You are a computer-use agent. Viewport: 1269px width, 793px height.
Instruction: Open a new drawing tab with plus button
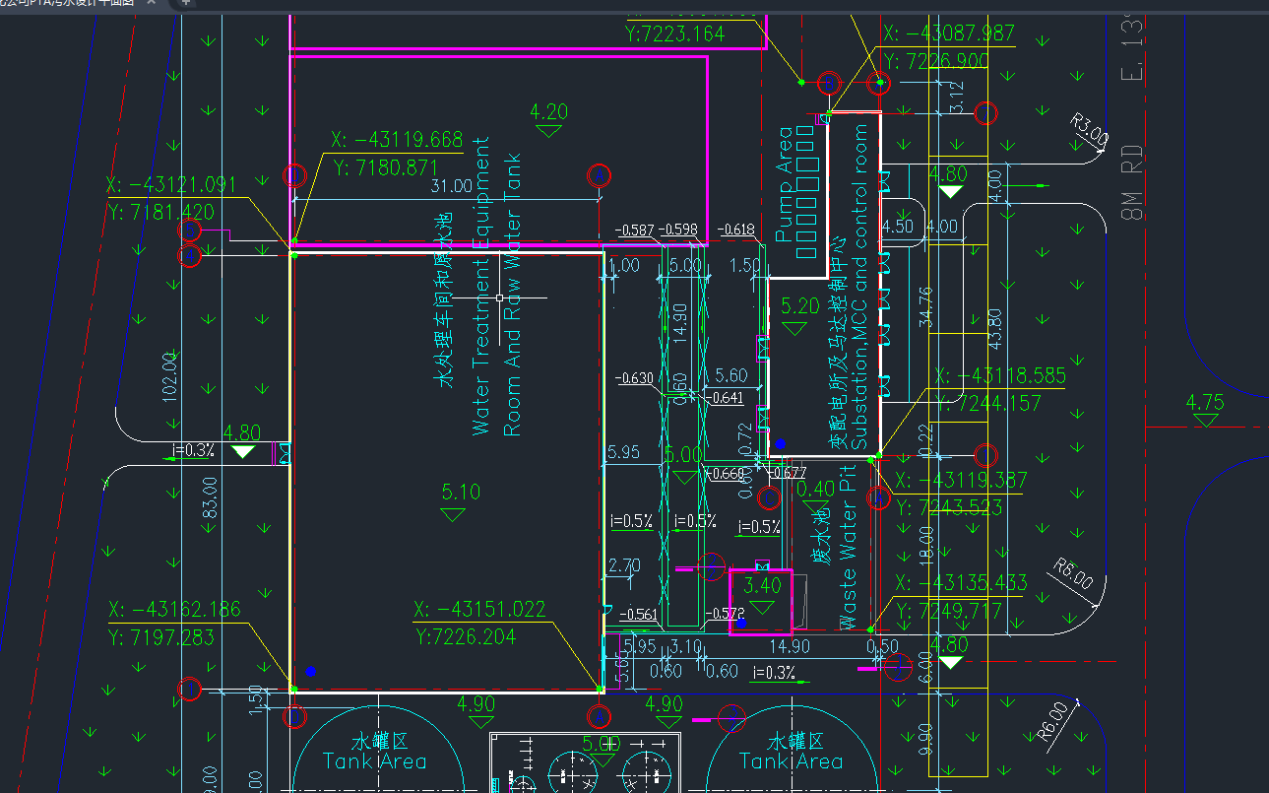click(185, 3)
